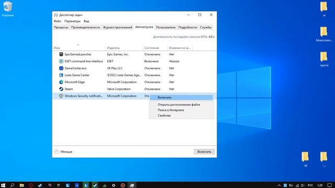Open the red Opera icon on taskbar

click(x=31, y=185)
